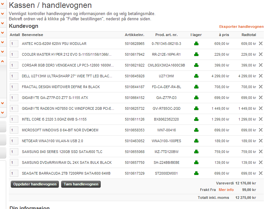
Task: Click stock icon for Cooler Master Hyper 212
Action: click(196, 54)
